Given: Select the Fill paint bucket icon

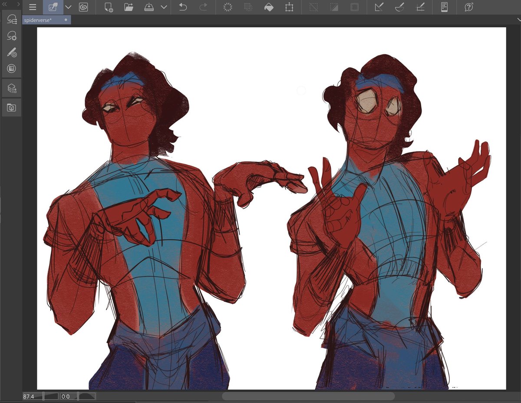Looking at the screenshot, I should (x=269, y=7).
